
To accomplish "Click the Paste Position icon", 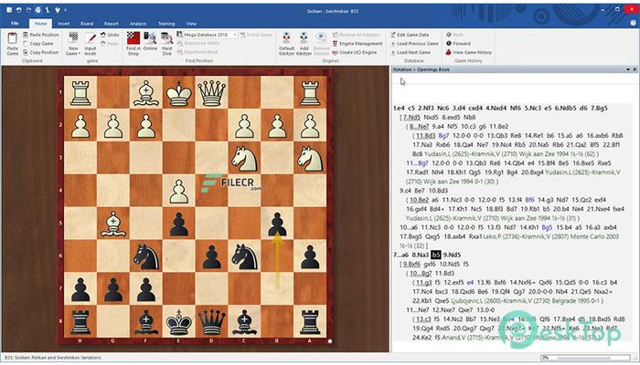I will click(26, 35).
